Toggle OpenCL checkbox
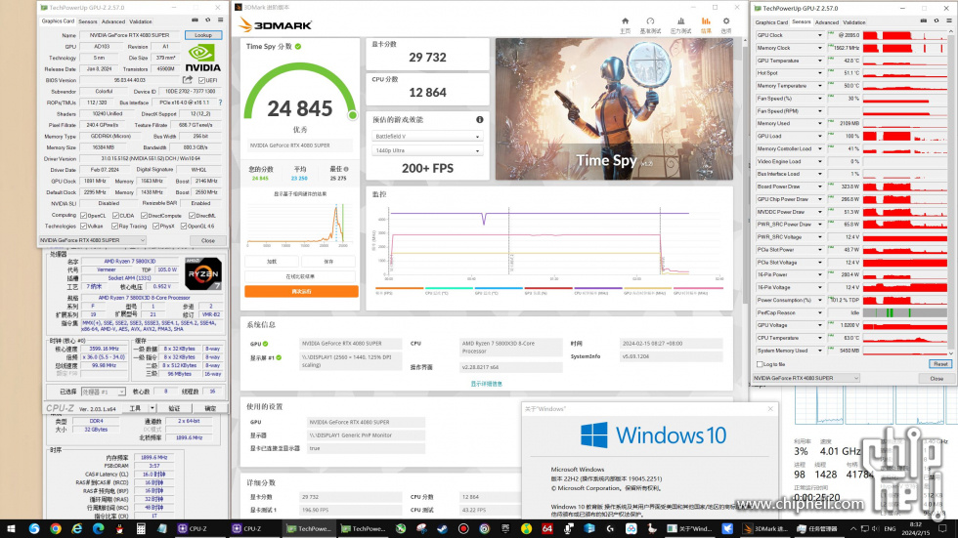The image size is (958, 538). pyautogui.click(x=84, y=216)
